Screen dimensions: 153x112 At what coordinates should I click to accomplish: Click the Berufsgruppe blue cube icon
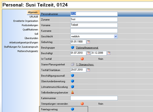(72, 48)
